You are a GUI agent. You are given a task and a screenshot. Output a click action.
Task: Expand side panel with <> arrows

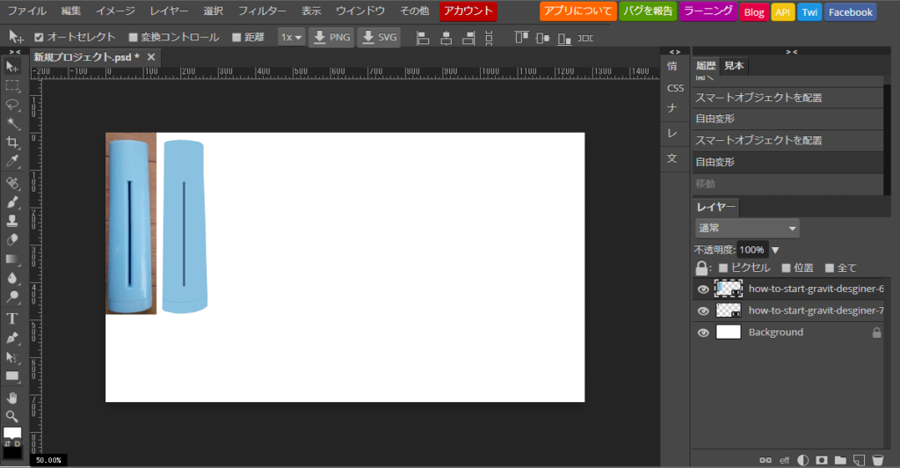click(675, 52)
